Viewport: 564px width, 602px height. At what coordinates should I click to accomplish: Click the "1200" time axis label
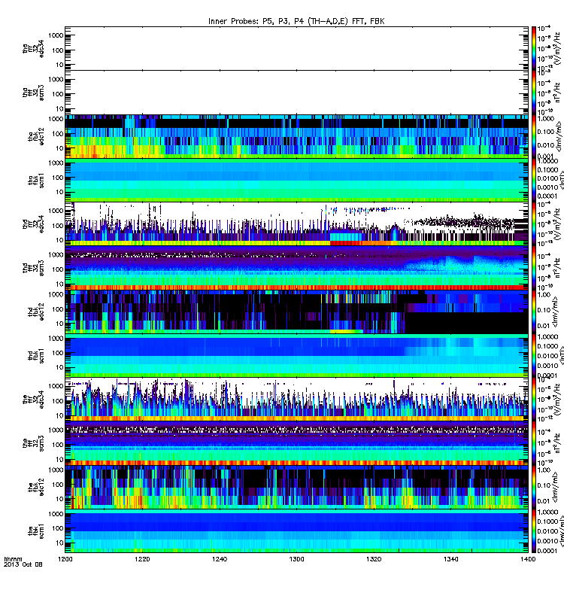(x=65, y=559)
